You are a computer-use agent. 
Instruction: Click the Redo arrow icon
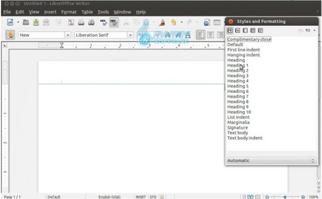[x=189, y=22]
